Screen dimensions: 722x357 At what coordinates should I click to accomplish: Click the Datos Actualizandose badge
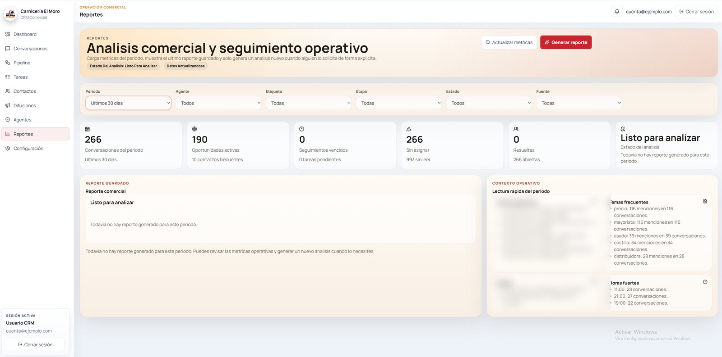pos(185,66)
